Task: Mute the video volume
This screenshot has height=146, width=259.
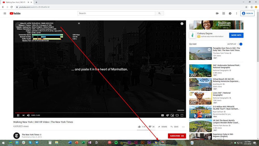Action: tap(28, 115)
